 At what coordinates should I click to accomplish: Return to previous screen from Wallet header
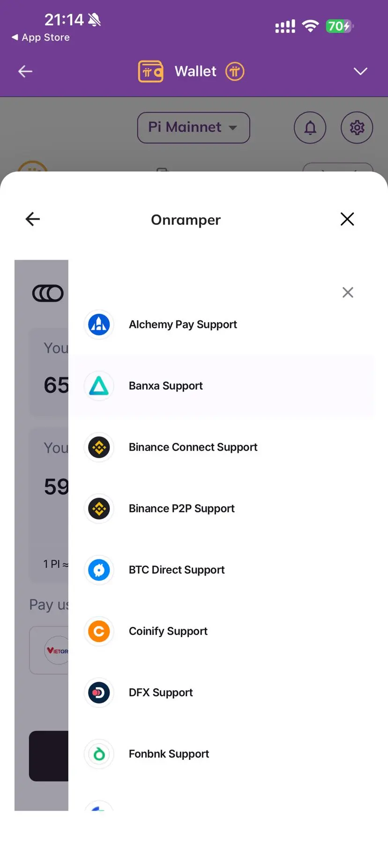(25, 71)
